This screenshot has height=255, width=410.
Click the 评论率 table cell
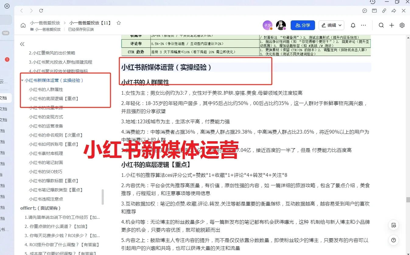click(x=136, y=44)
